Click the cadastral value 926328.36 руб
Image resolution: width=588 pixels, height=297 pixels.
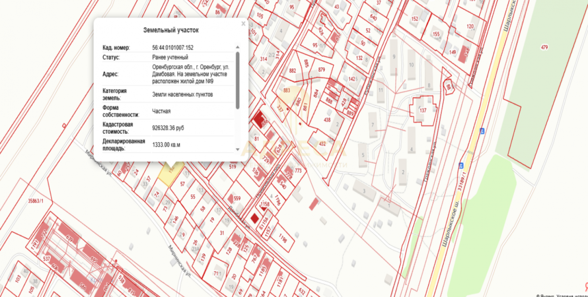click(168, 128)
